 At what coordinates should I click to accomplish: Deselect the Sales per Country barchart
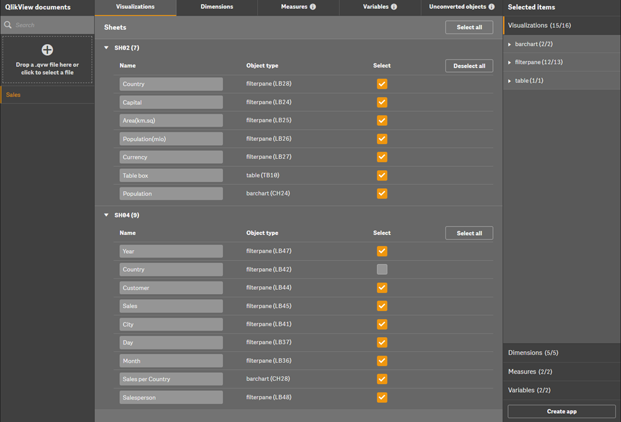(x=382, y=379)
